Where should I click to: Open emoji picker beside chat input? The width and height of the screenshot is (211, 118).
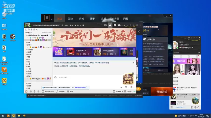point(55,77)
